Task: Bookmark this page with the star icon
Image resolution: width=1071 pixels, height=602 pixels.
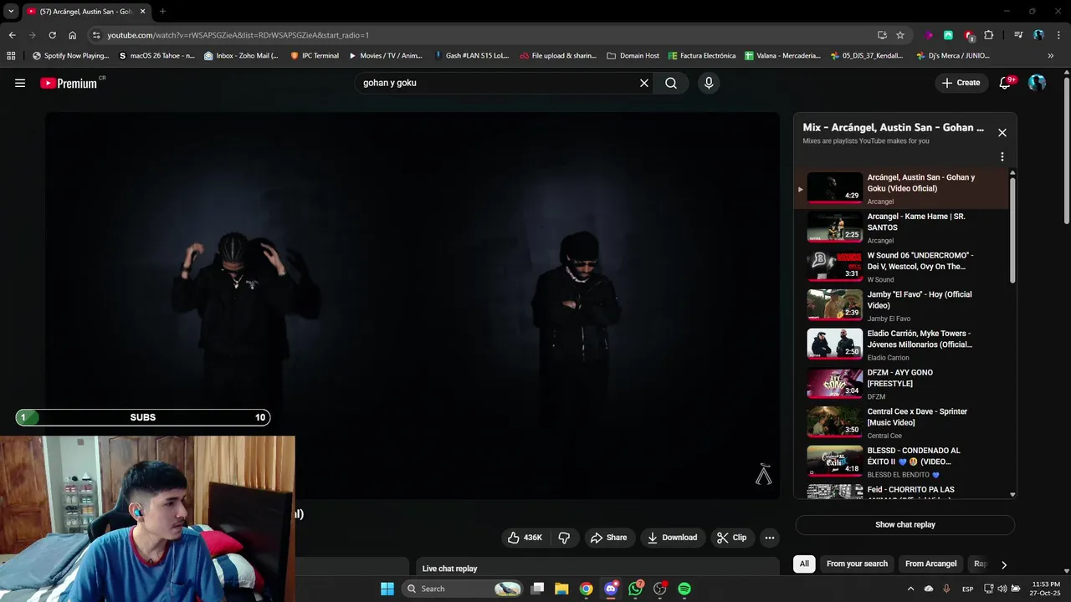Action: [x=900, y=35]
